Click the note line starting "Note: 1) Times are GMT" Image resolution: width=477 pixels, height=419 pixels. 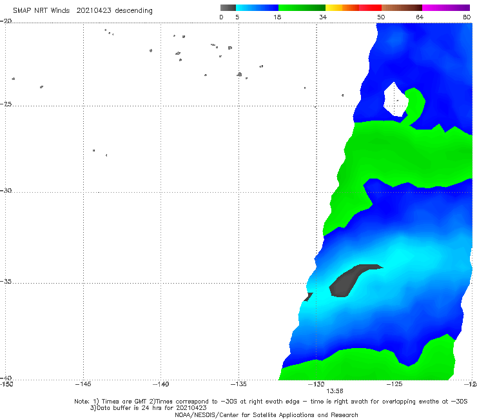tap(271, 402)
